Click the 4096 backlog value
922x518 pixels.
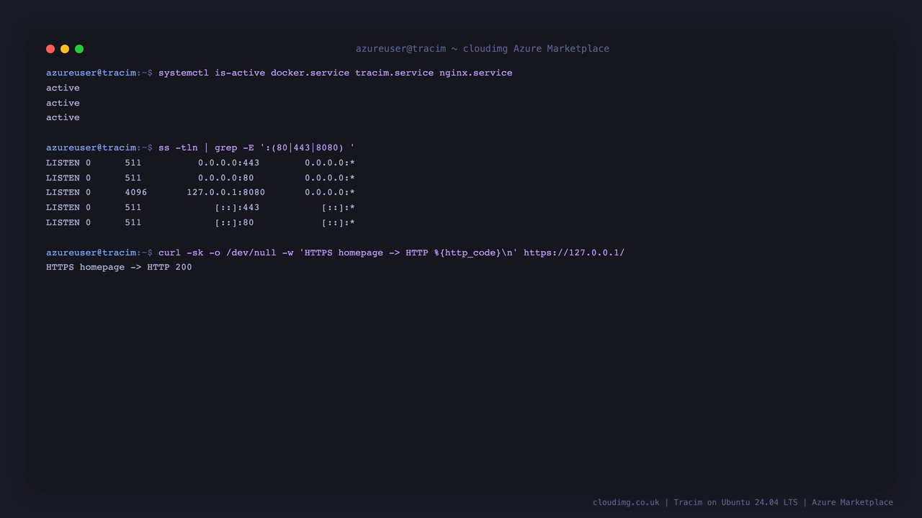135,192
